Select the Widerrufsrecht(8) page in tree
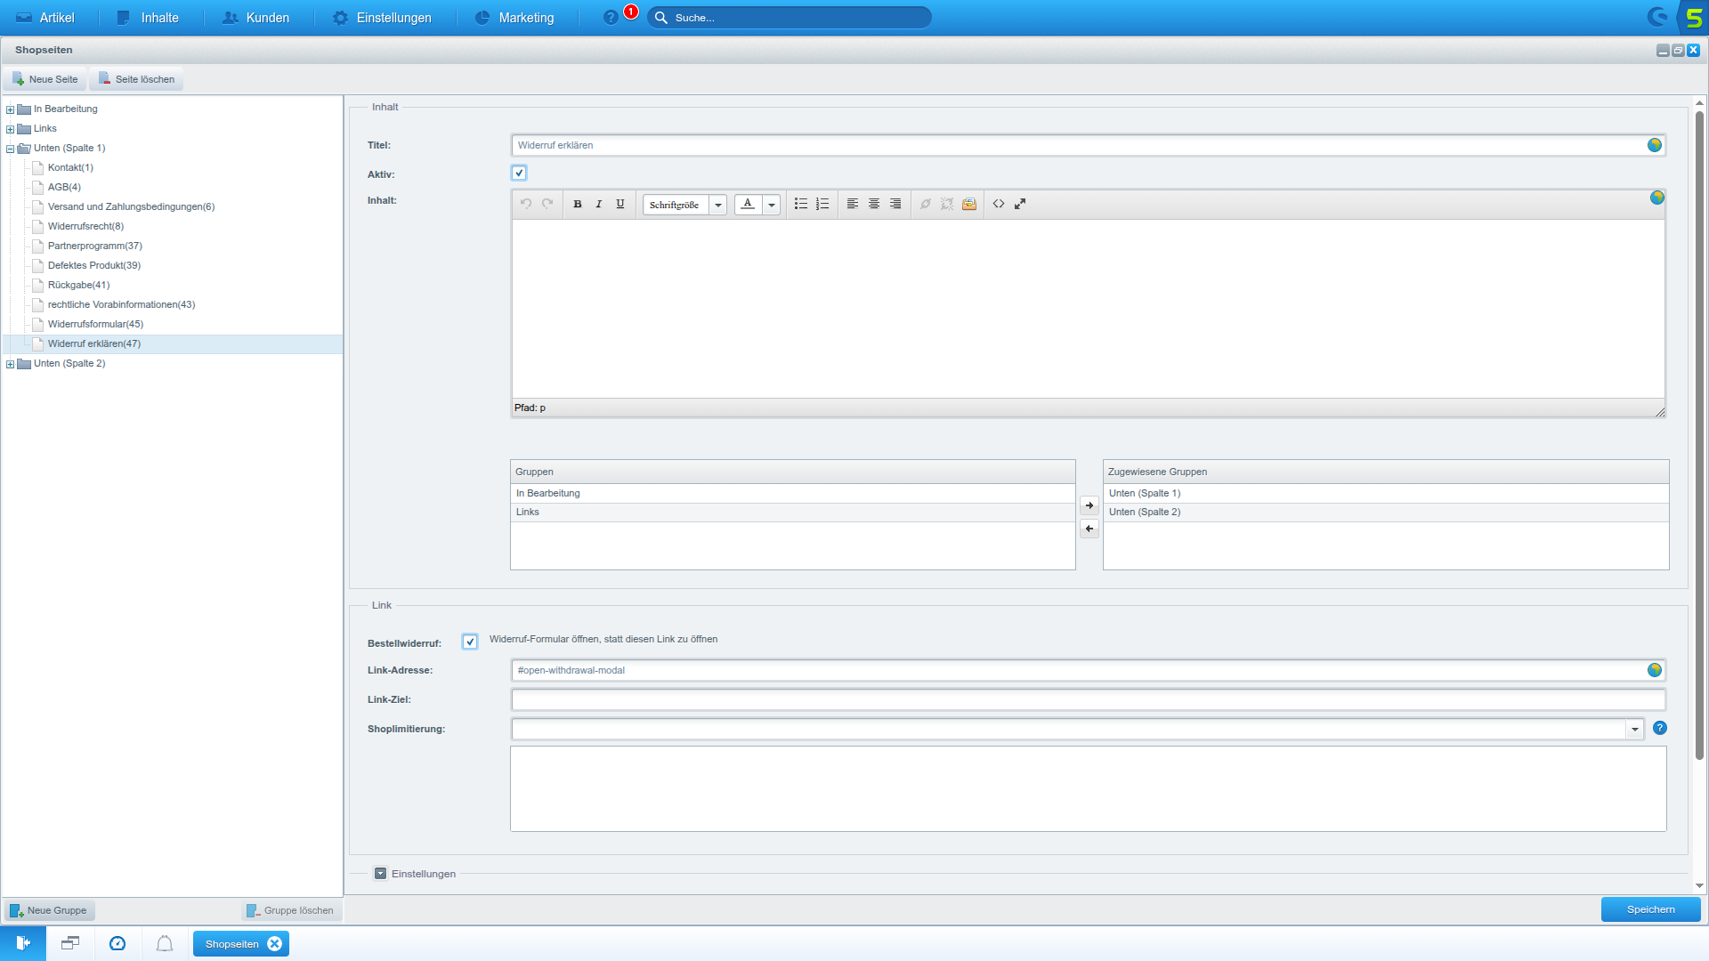The width and height of the screenshot is (1709, 961). pyautogui.click(x=85, y=226)
